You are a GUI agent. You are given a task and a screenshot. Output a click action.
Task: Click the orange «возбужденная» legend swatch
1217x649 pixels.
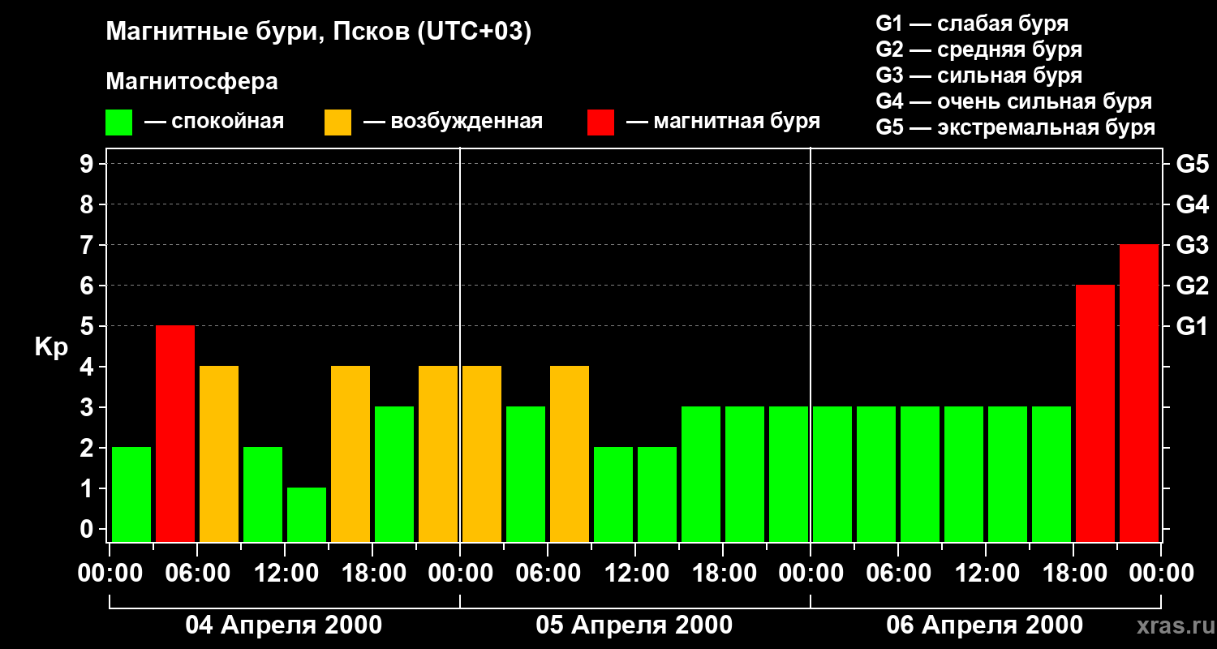click(x=338, y=122)
